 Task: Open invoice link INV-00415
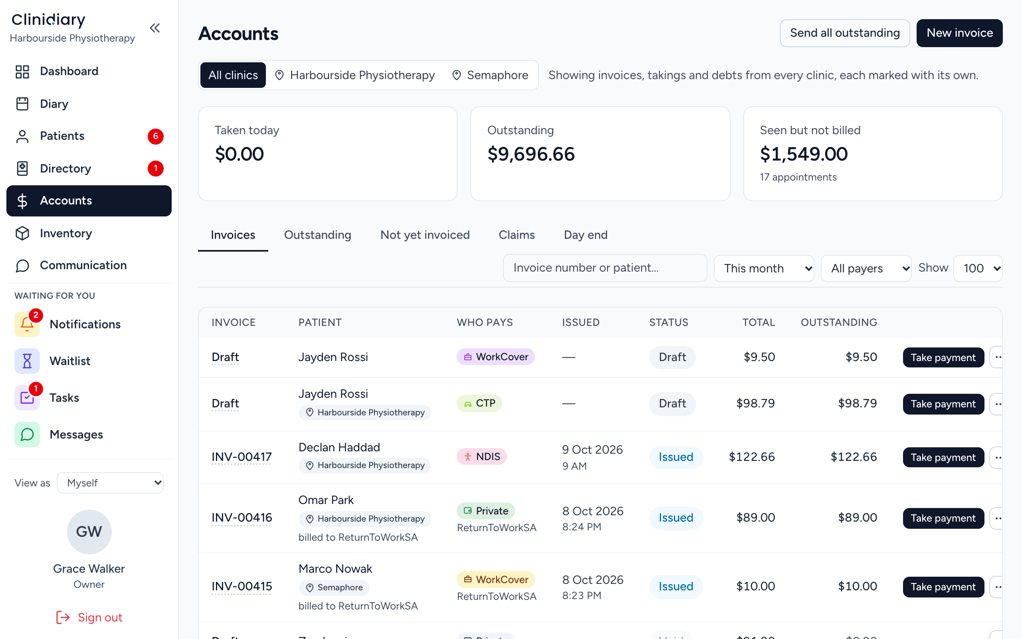click(242, 587)
